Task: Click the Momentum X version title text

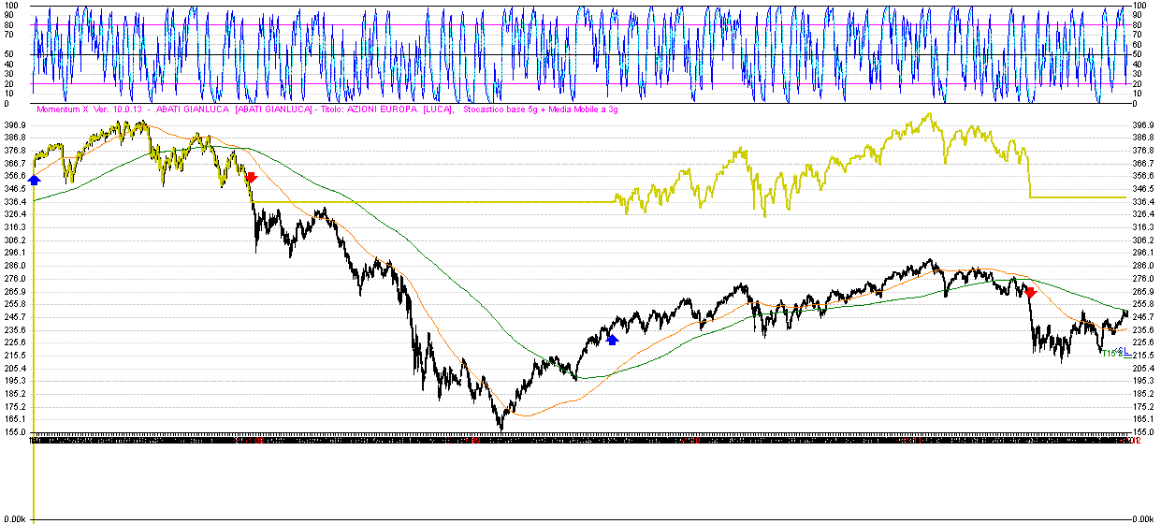Action: coord(91,109)
